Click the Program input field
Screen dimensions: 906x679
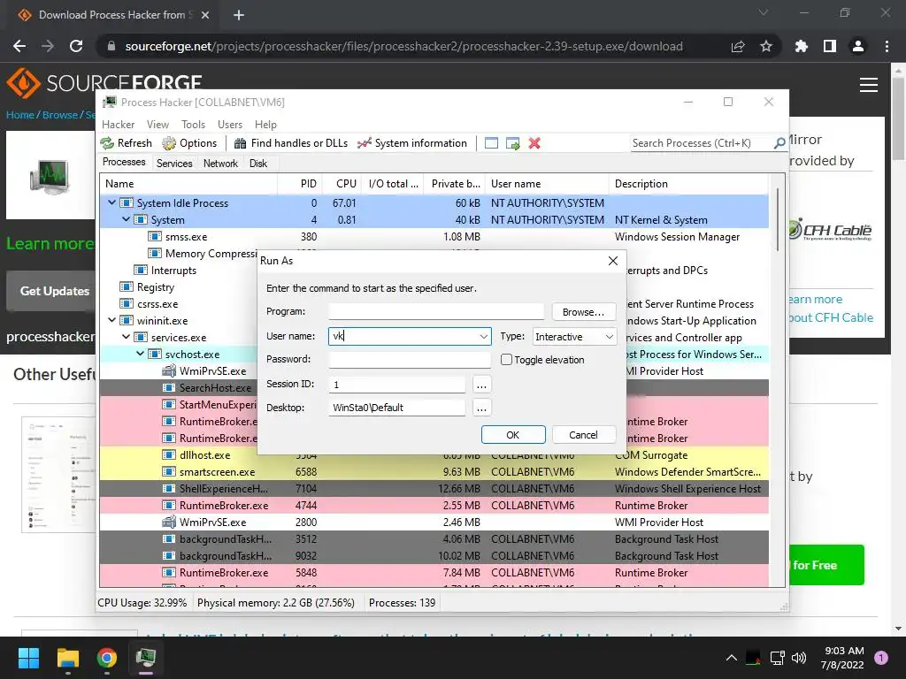point(436,311)
